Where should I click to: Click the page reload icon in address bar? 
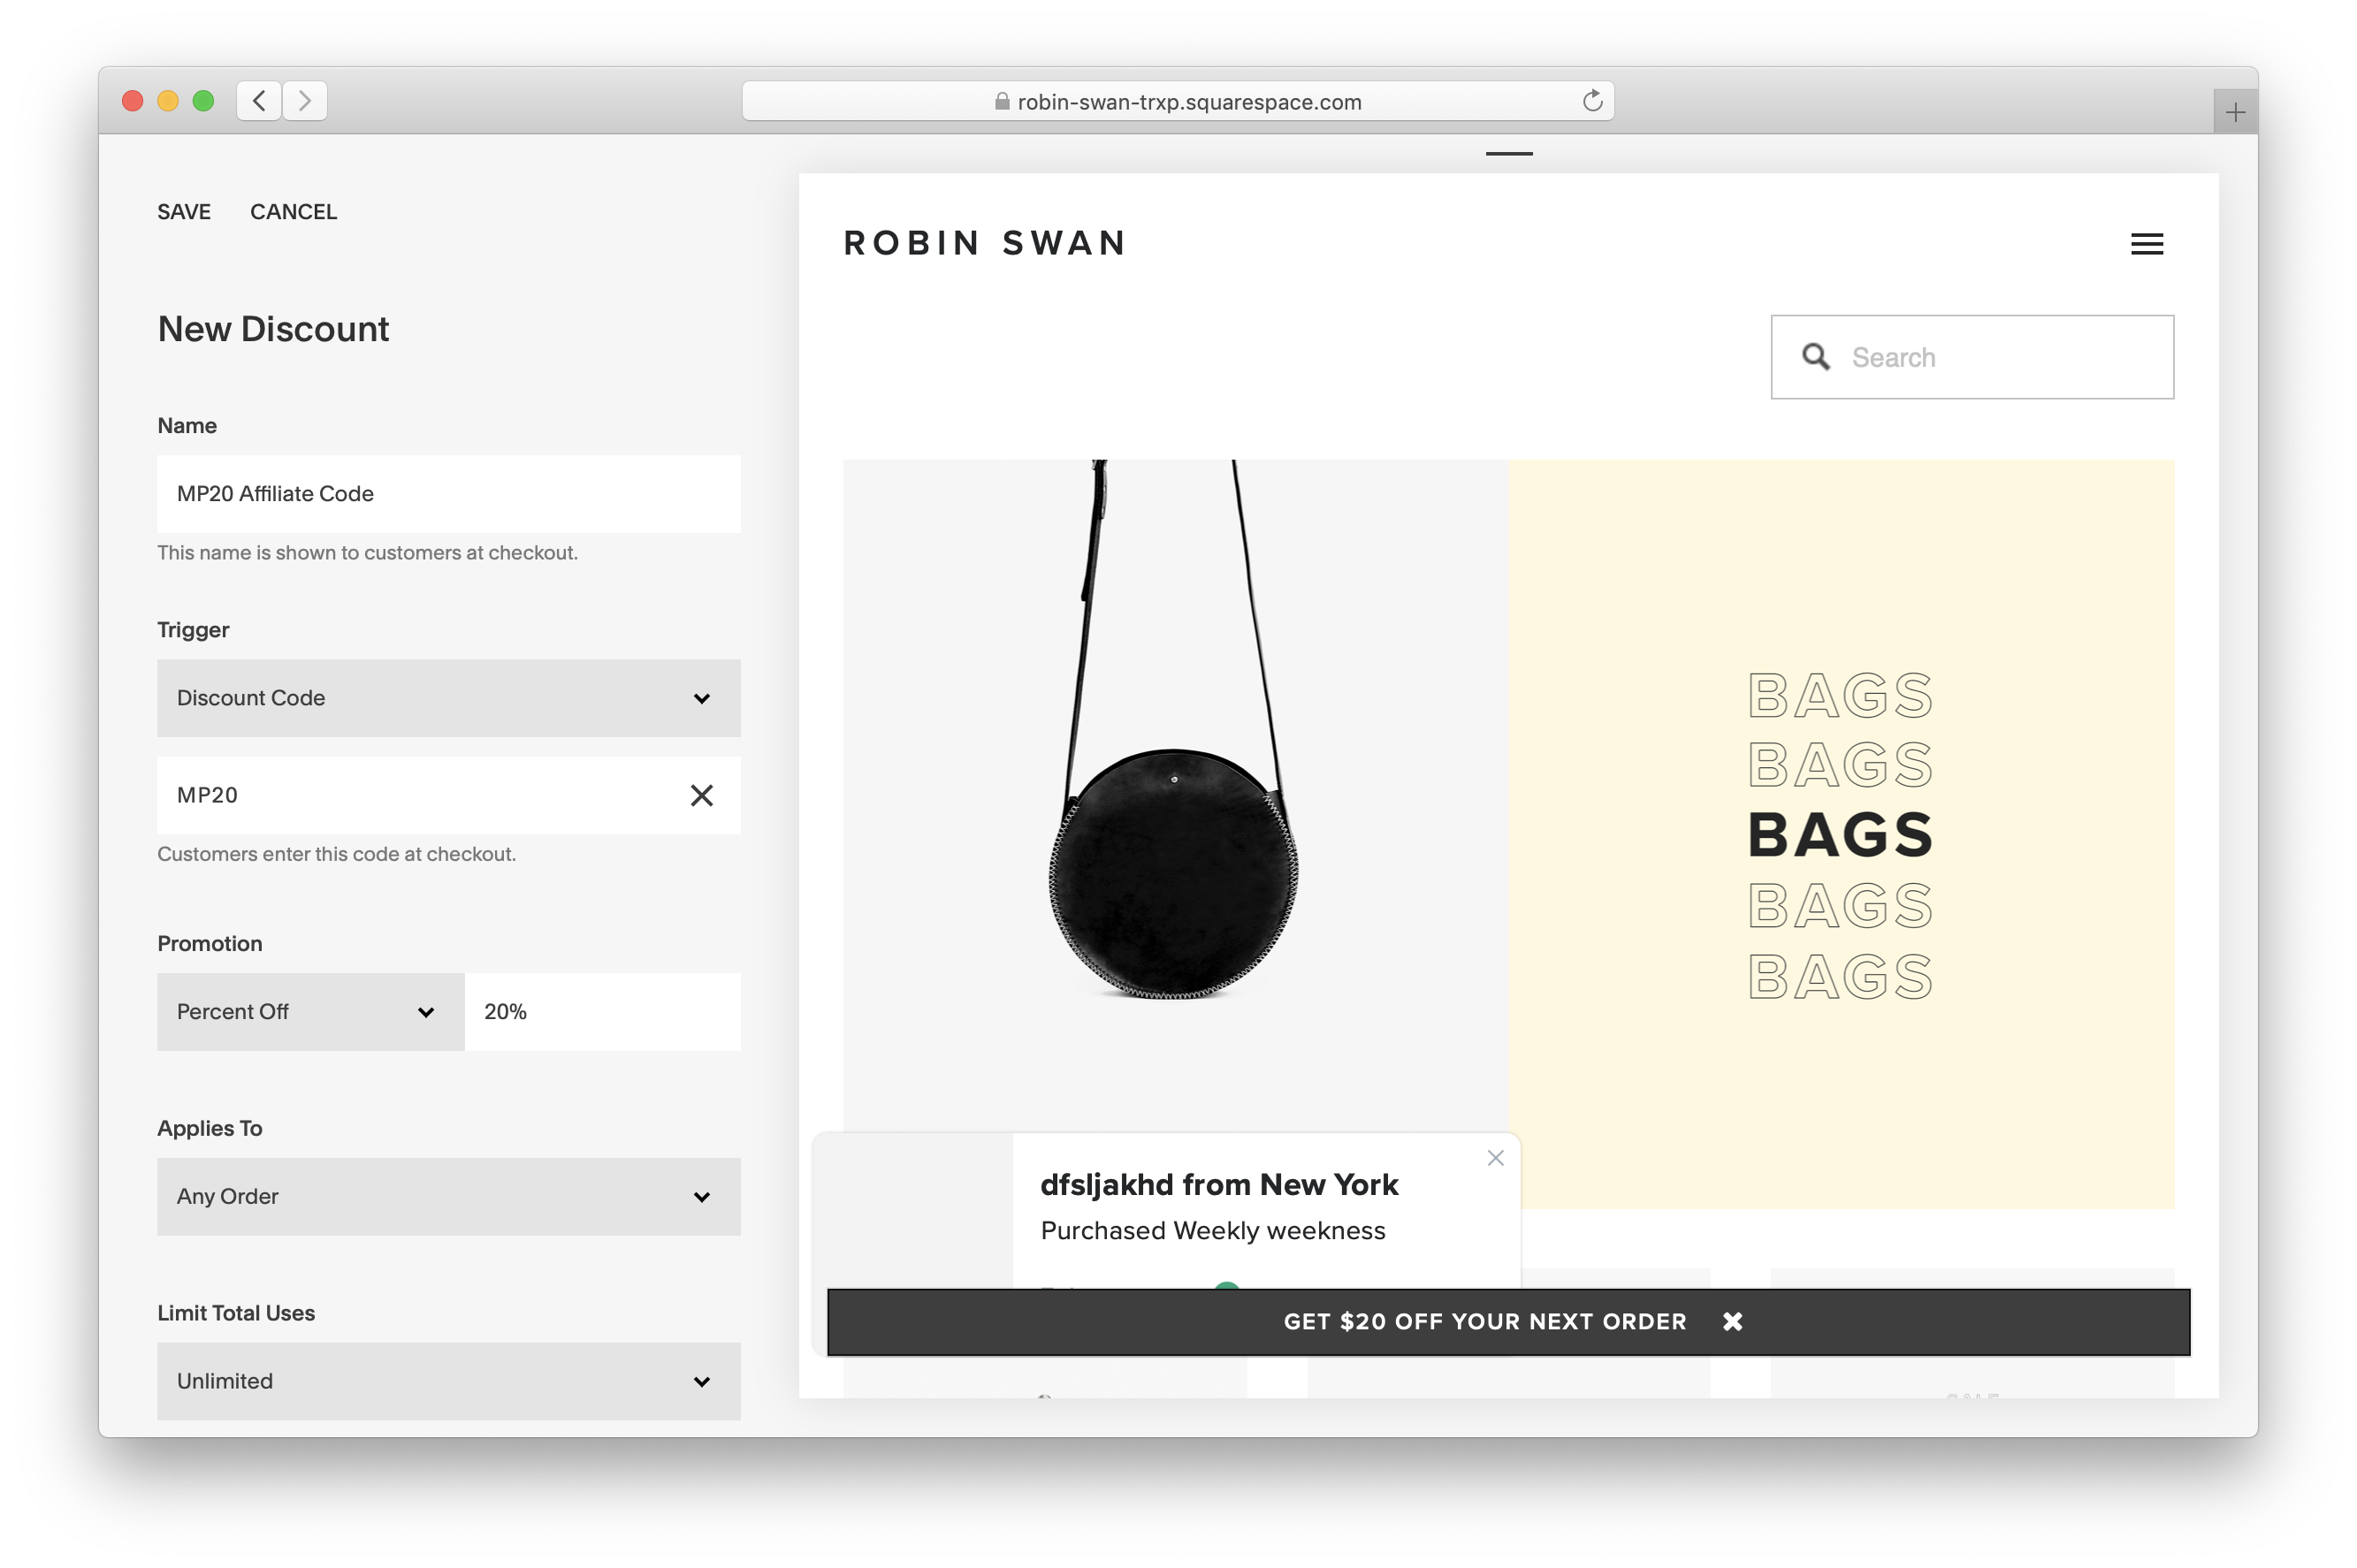[x=1594, y=102]
